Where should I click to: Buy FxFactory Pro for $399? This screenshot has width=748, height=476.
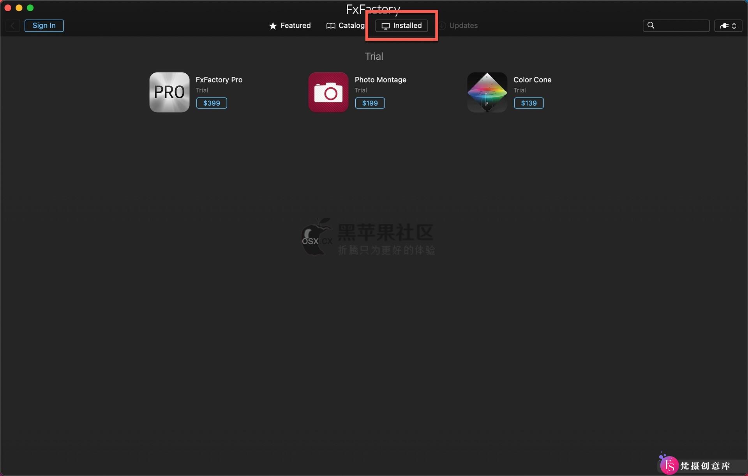click(212, 103)
